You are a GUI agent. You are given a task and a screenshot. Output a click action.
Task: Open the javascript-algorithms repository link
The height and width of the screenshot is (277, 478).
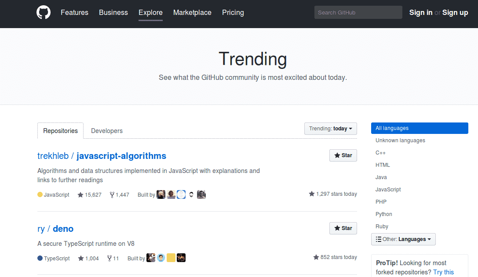coord(121,156)
